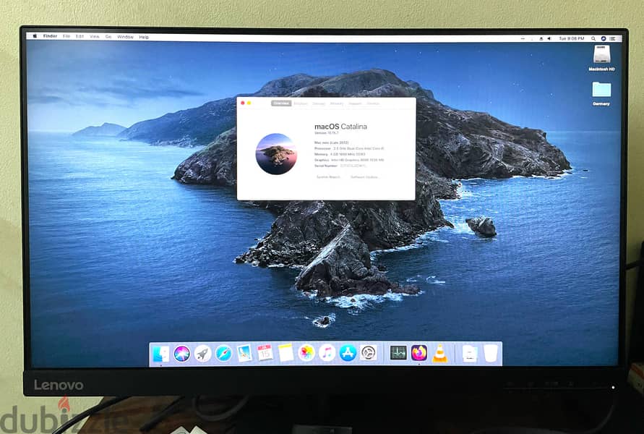Open the Window menu
This screenshot has height=434, width=644.
(x=125, y=37)
